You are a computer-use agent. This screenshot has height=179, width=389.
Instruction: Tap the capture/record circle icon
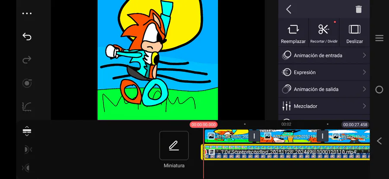point(27,83)
